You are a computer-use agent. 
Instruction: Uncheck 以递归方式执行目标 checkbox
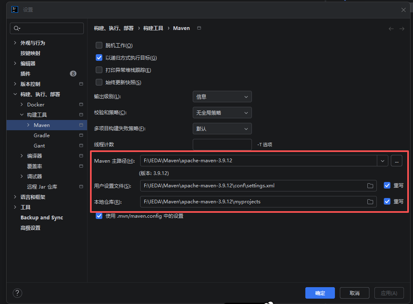click(99, 58)
